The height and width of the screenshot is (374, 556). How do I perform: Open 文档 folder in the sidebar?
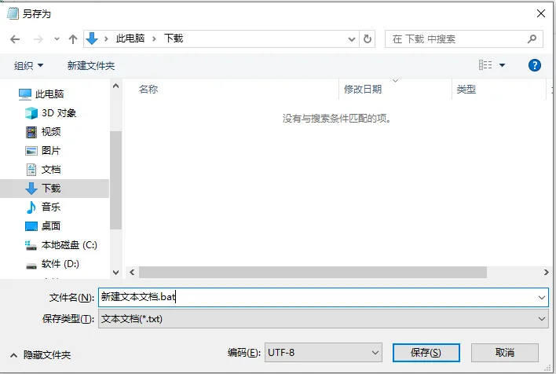coord(43,170)
